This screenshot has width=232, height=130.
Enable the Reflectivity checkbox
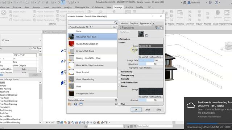[119, 71]
